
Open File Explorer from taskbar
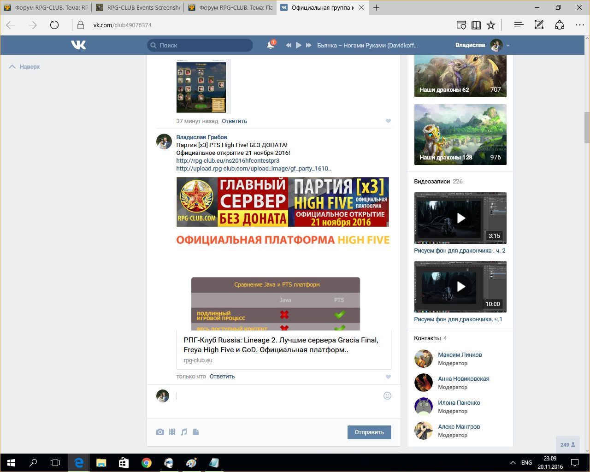101,462
